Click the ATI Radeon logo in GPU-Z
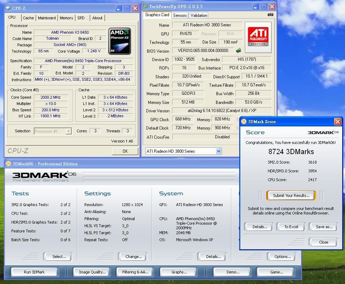 pyautogui.click(x=258, y=37)
